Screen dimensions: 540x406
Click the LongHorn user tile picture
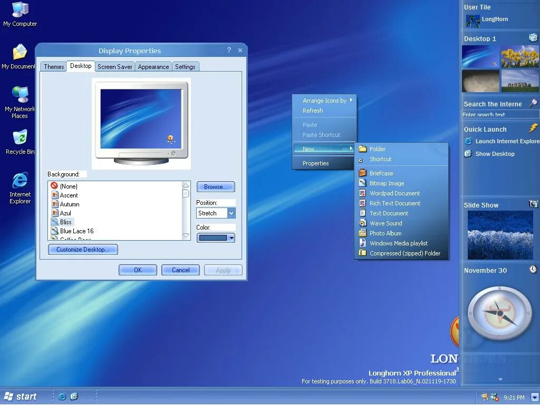click(472, 21)
